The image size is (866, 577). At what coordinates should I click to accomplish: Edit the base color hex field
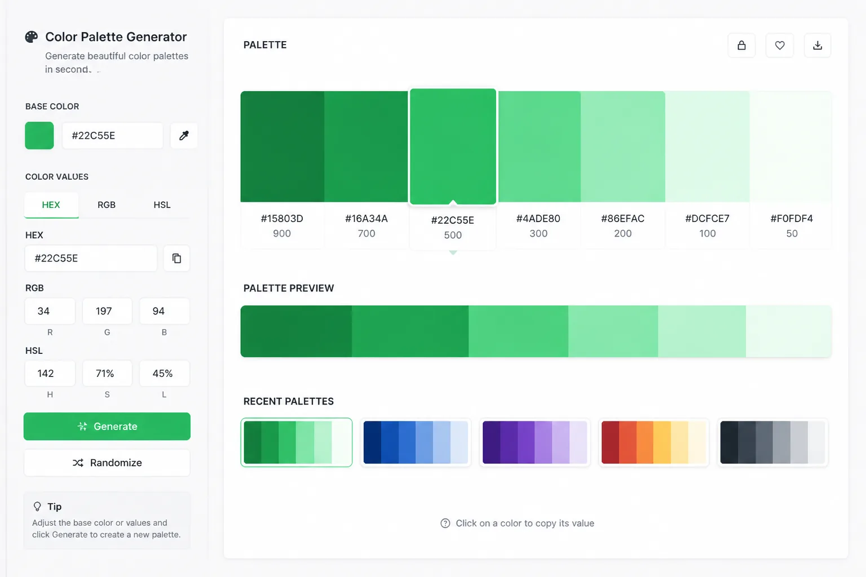pos(113,136)
